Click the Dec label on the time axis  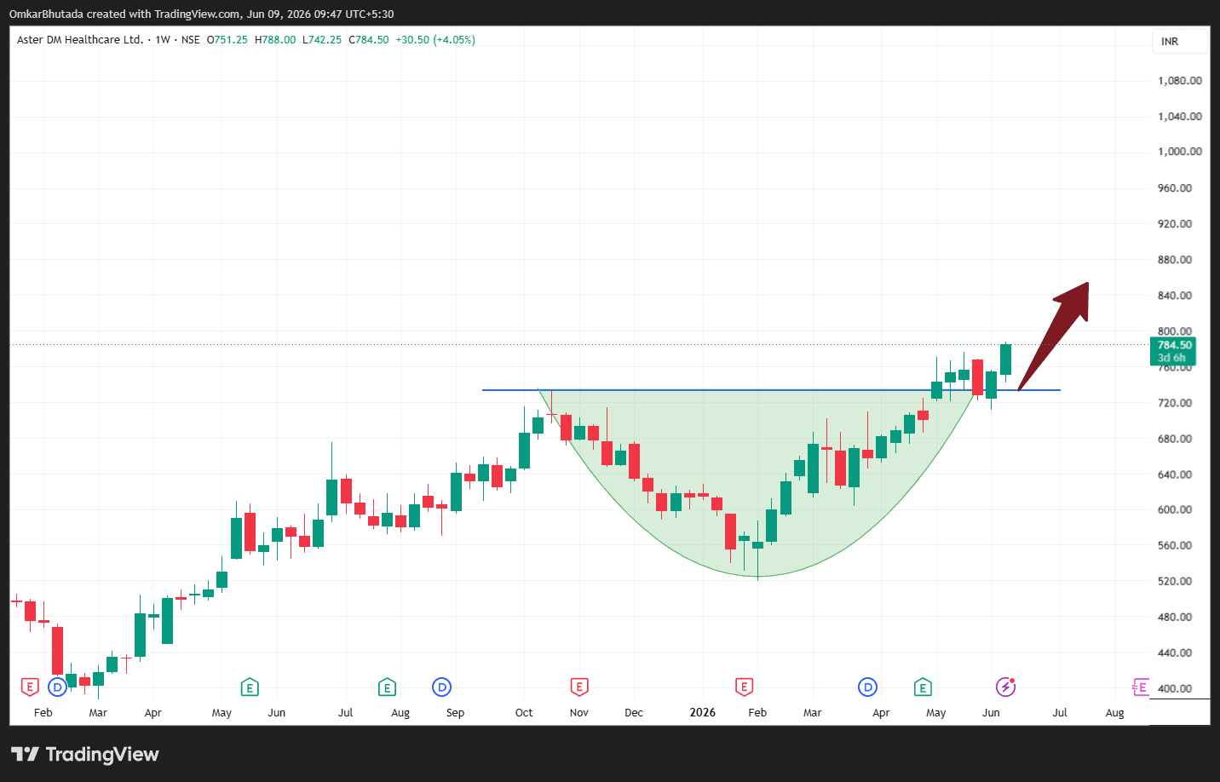tap(634, 713)
